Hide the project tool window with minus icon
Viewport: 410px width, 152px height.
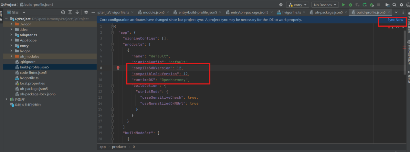(93, 12)
